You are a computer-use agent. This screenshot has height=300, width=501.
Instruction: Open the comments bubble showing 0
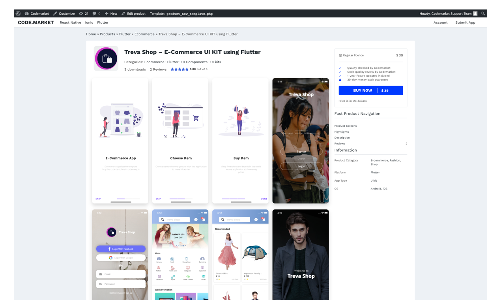96,13
